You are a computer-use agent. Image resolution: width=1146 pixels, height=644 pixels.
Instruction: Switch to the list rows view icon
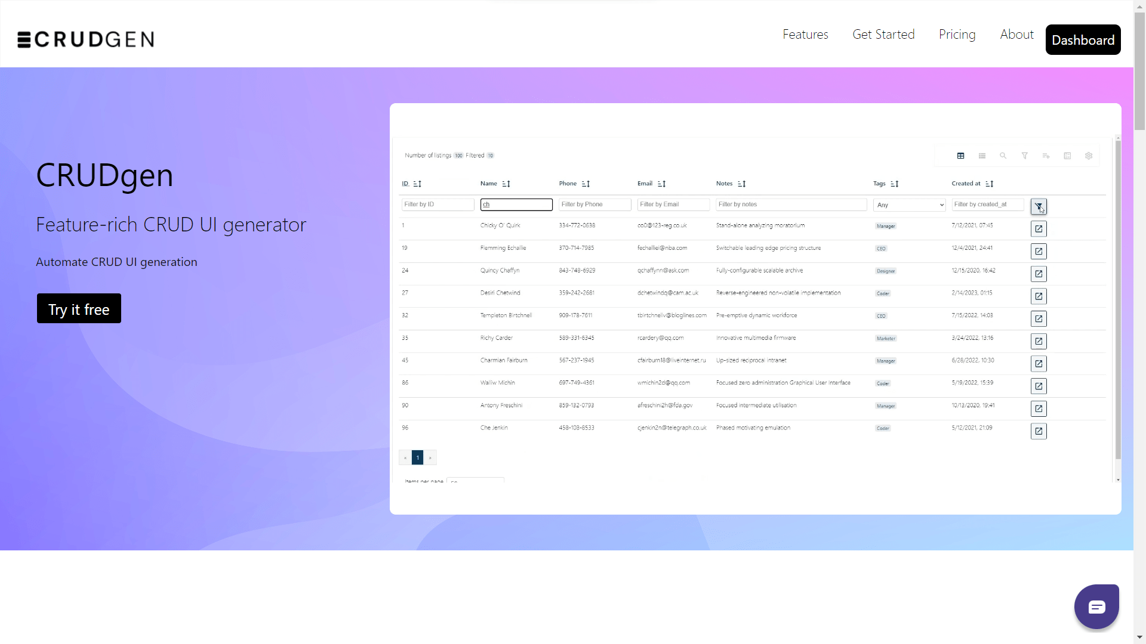982,156
